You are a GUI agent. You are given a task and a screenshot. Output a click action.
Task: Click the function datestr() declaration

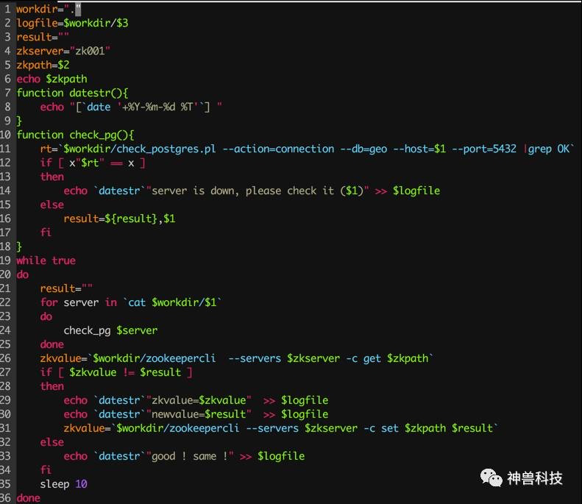click(x=72, y=93)
